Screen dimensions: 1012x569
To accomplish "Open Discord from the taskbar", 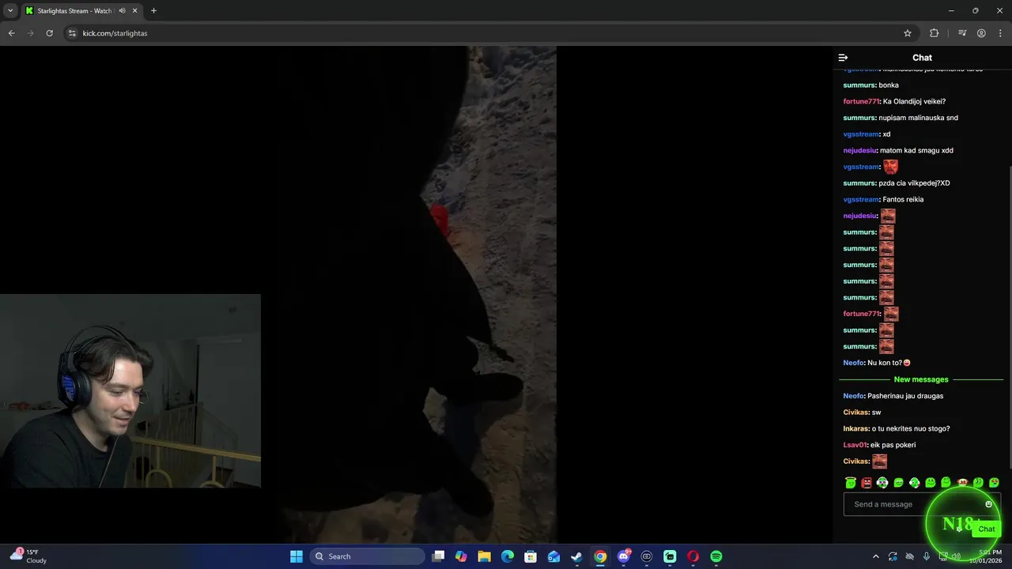I will click(x=623, y=556).
